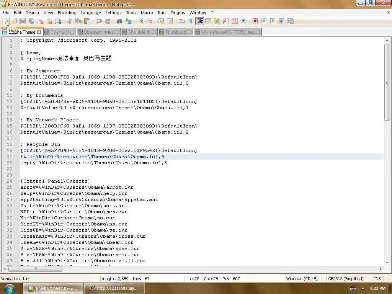Switch to the Obama.msstyles tab
Screen dimensions: 392x294
(98, 32)
